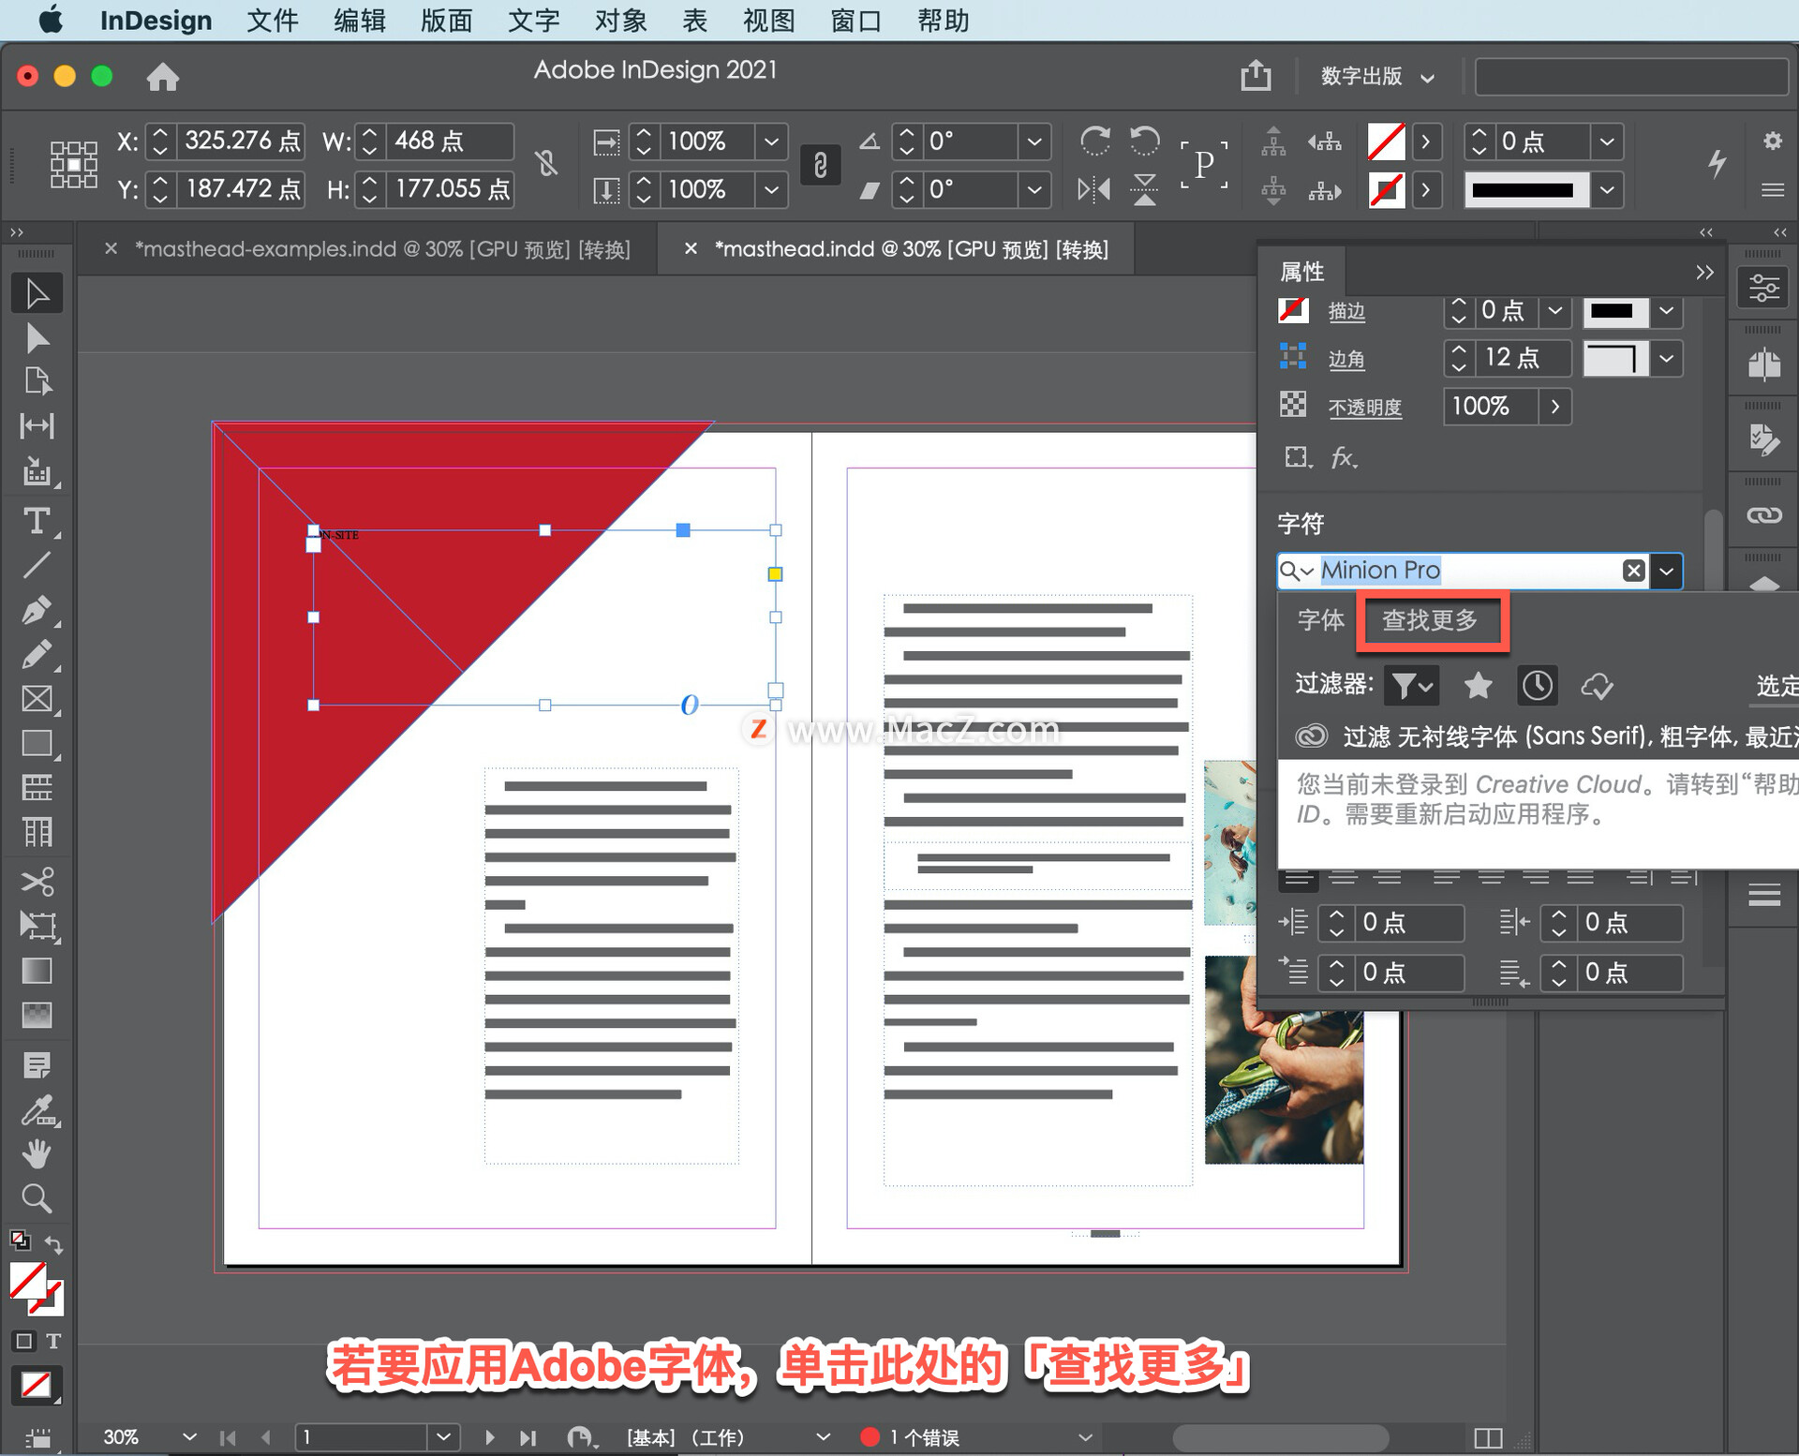Image resolution: width=1799 pixels, height=1456 pixels.
Task: Open the 视图 menu
Action: (768, 20)
